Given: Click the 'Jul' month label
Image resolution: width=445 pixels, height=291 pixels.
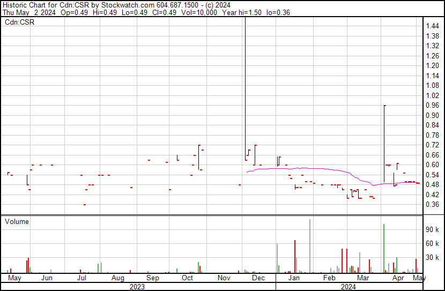Looking at the screenshot, I should tap(81, 278).
